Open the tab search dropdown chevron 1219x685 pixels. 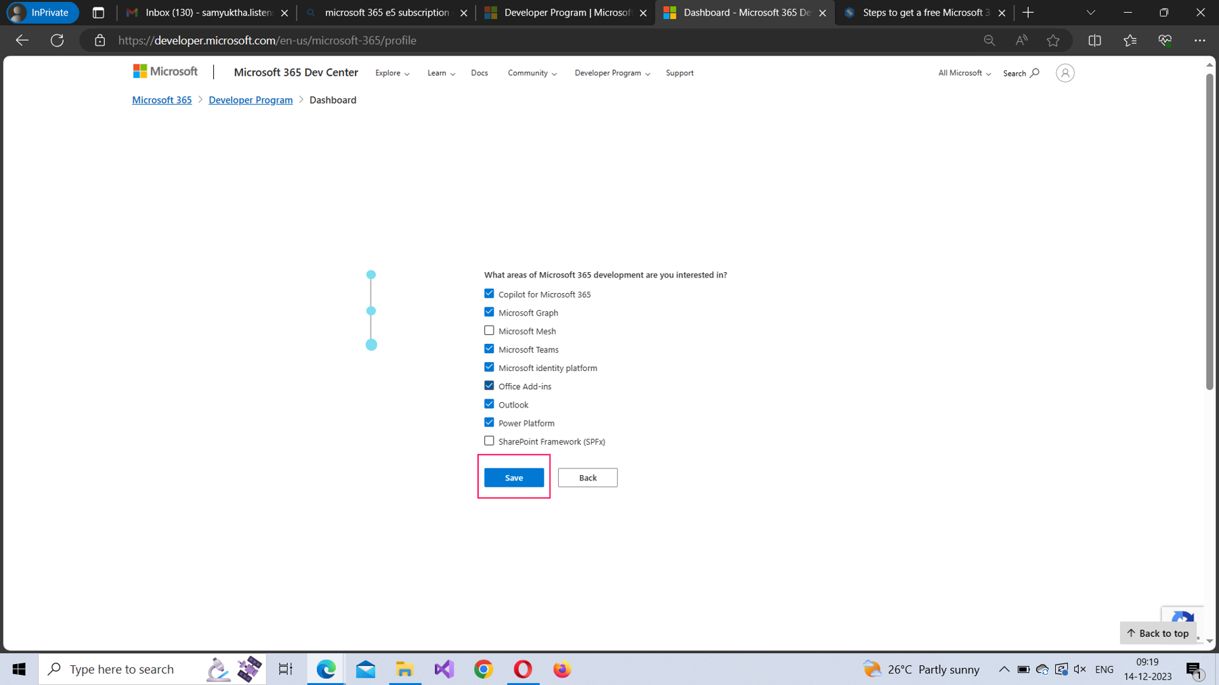point(1090,13)
